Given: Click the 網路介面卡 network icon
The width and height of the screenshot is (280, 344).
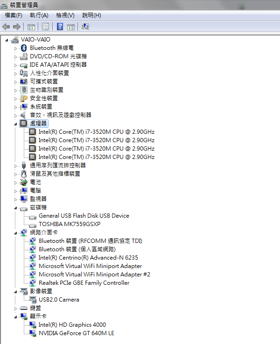Looking at the screenshot, I should coord(23,233).
